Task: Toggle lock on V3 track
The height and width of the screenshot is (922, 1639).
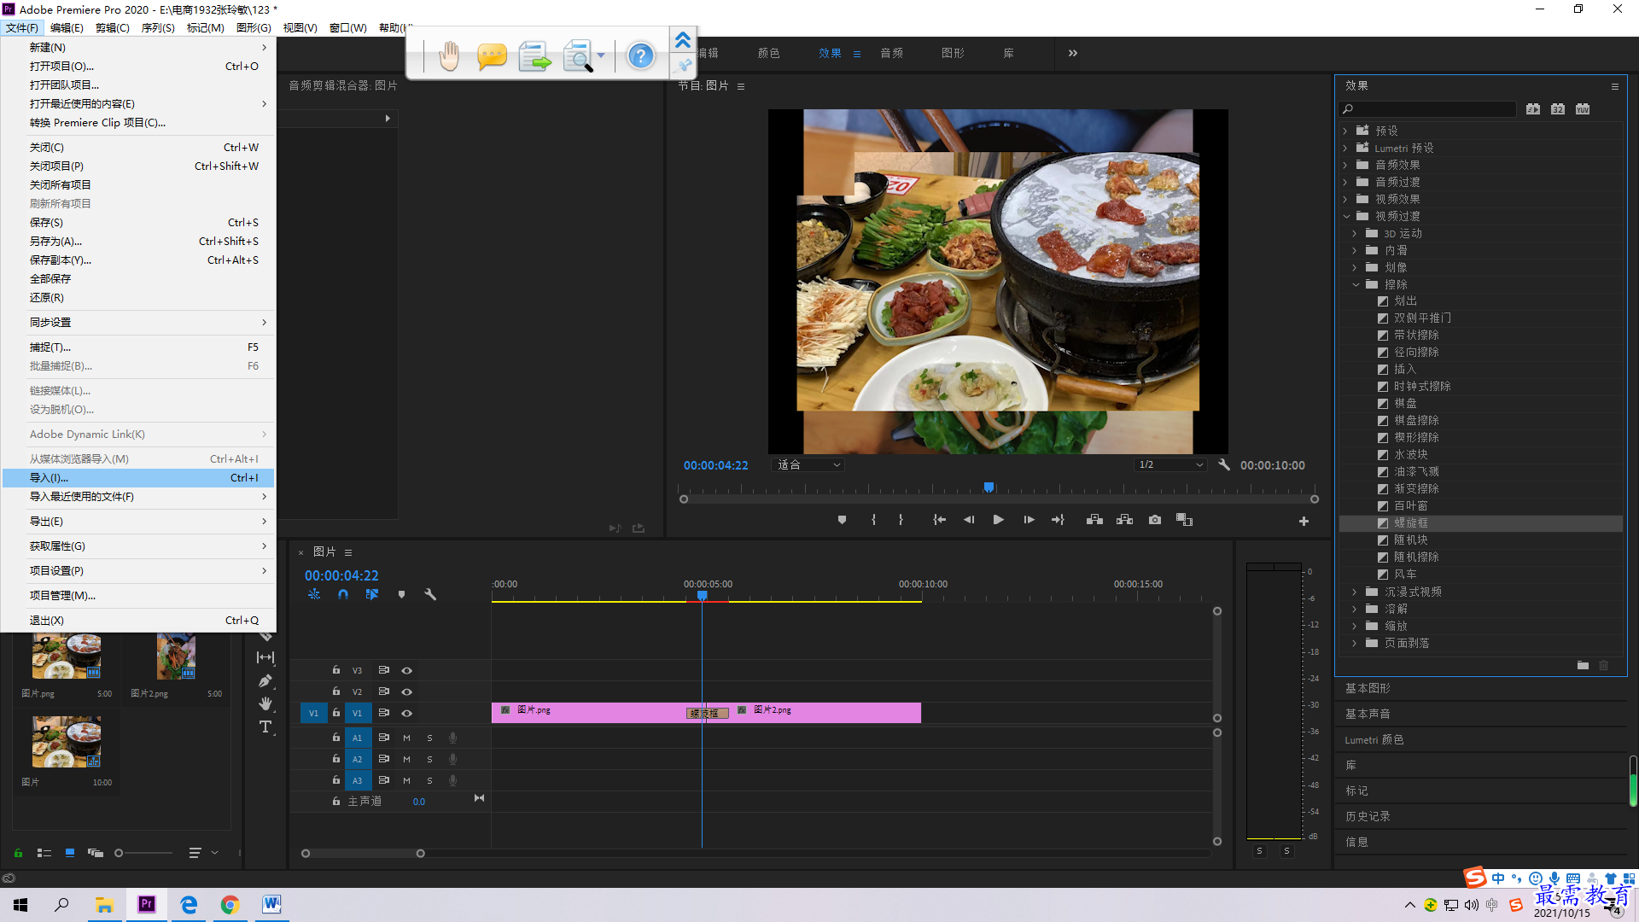Action: click(x=336, y=670)
